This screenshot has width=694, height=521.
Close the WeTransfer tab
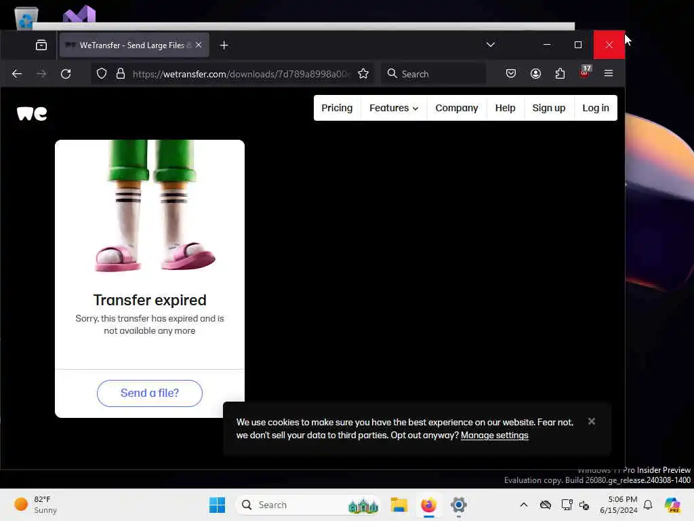pyautogui.click(x=199, y=45)
